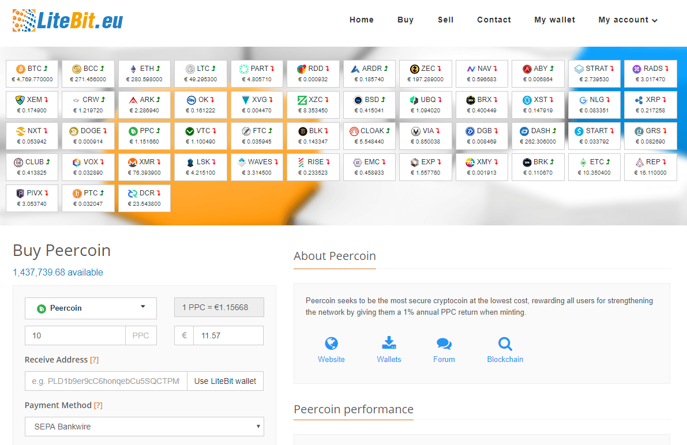
Task: Click the LiteBit.eu logo
Action: pos(68,20)
